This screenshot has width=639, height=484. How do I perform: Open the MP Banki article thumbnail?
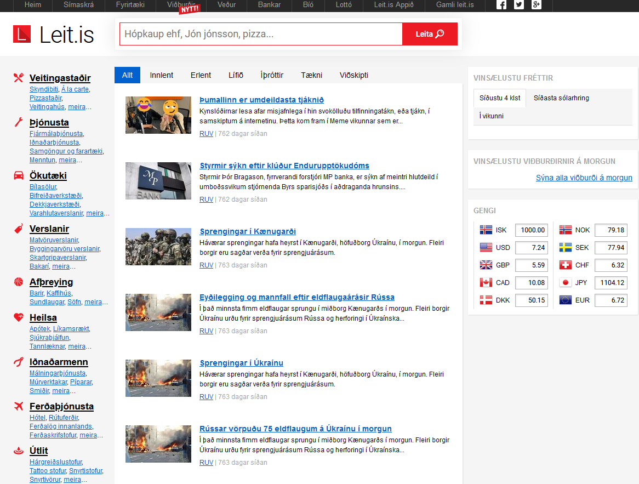tap(158, 181)
